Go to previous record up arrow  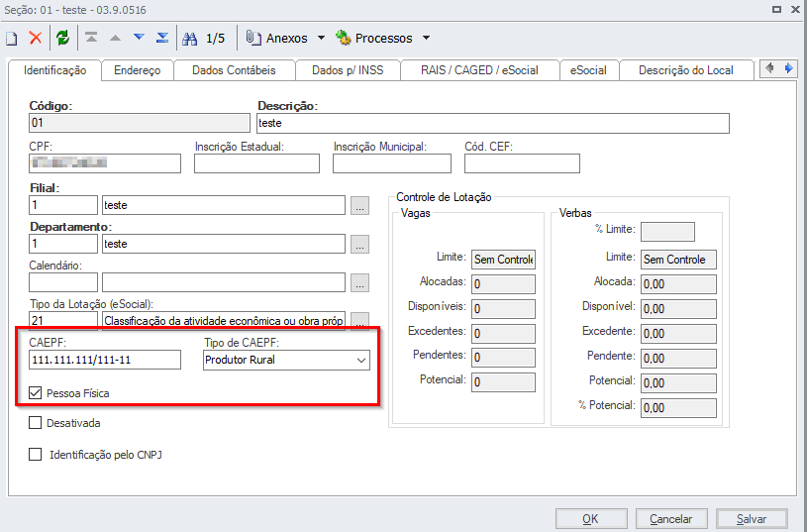tap(115, 38)
